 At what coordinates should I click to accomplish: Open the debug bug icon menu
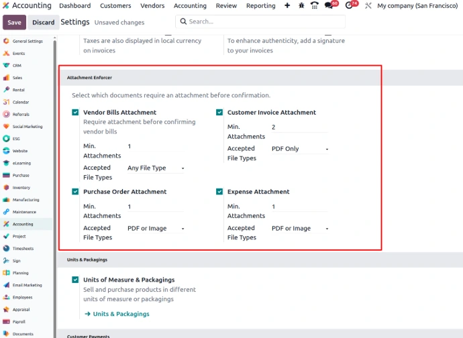pos(301,5)
